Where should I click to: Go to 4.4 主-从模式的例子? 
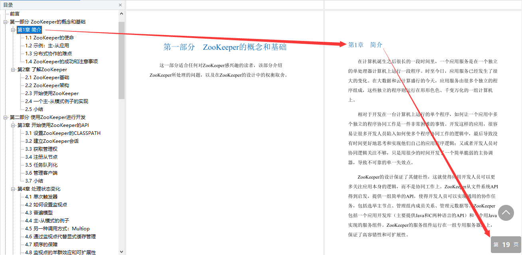coord(47,221)
